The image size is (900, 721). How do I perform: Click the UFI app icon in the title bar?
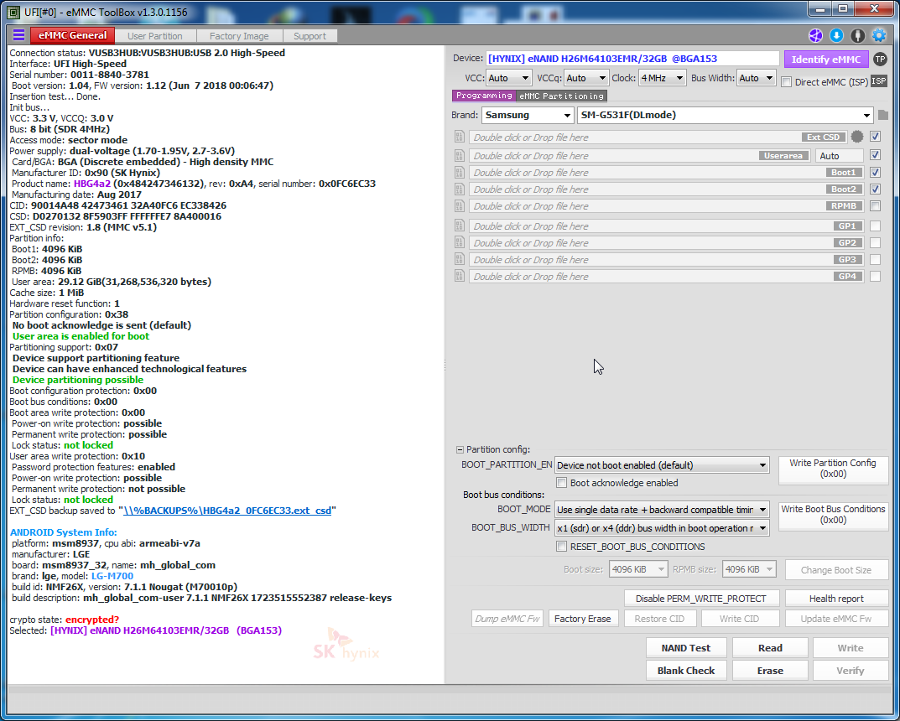click(13, 12)
